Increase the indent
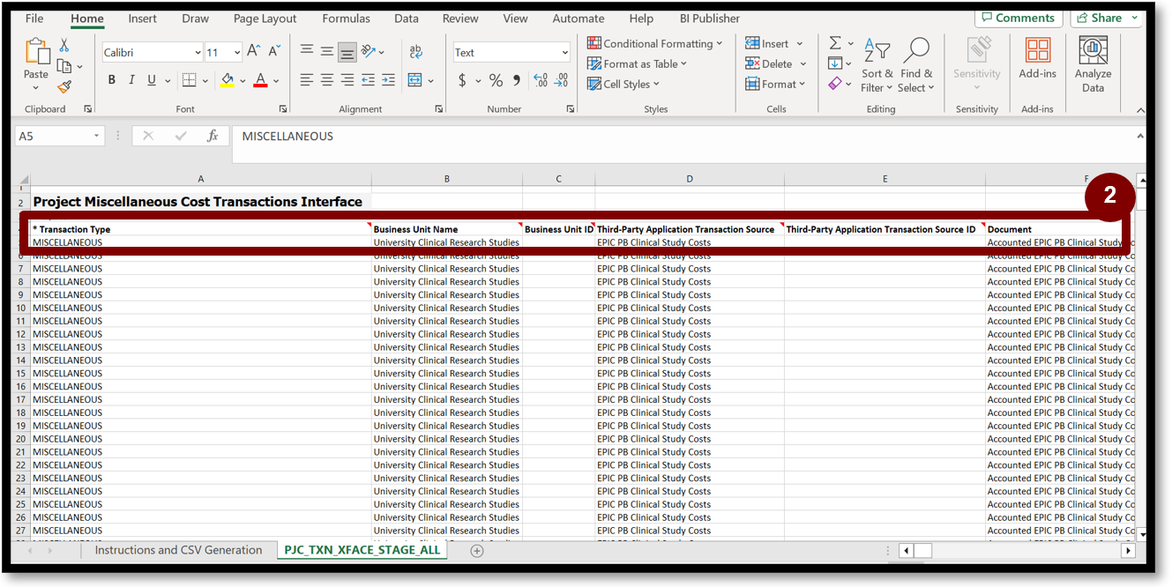 [x=389, y=80]
